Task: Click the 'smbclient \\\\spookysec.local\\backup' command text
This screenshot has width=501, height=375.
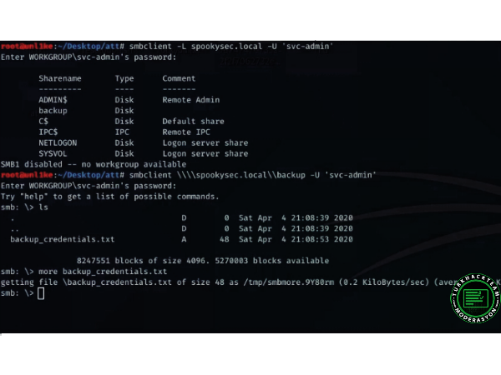Action: [217, 175]
